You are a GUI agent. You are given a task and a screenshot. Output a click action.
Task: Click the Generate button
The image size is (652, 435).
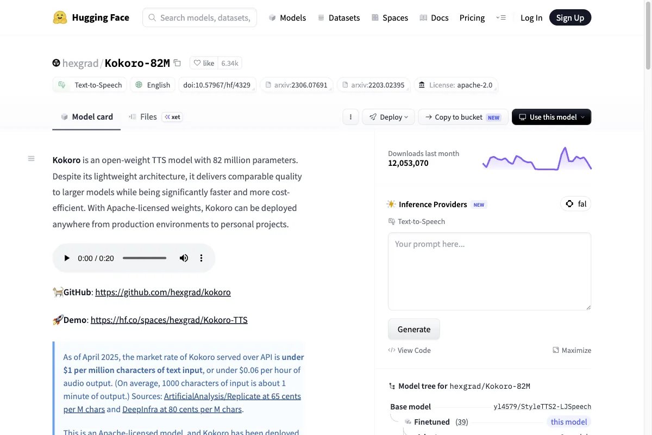click(414, 329)
